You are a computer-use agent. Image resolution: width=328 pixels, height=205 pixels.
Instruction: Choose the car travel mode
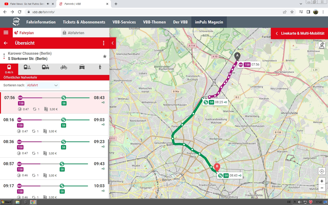click(x=82, y=67)
